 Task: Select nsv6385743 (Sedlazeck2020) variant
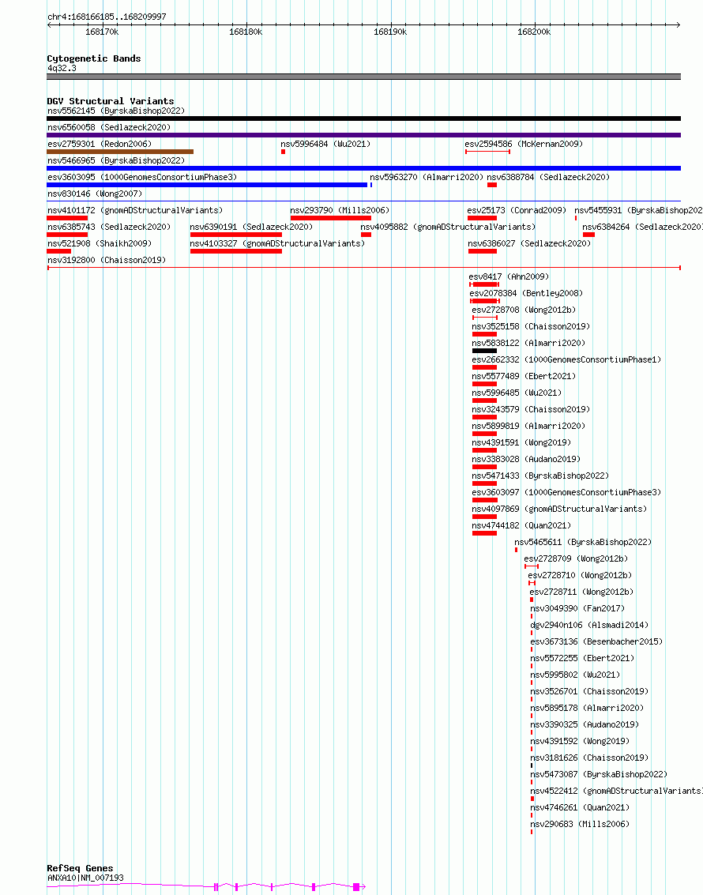109,227
